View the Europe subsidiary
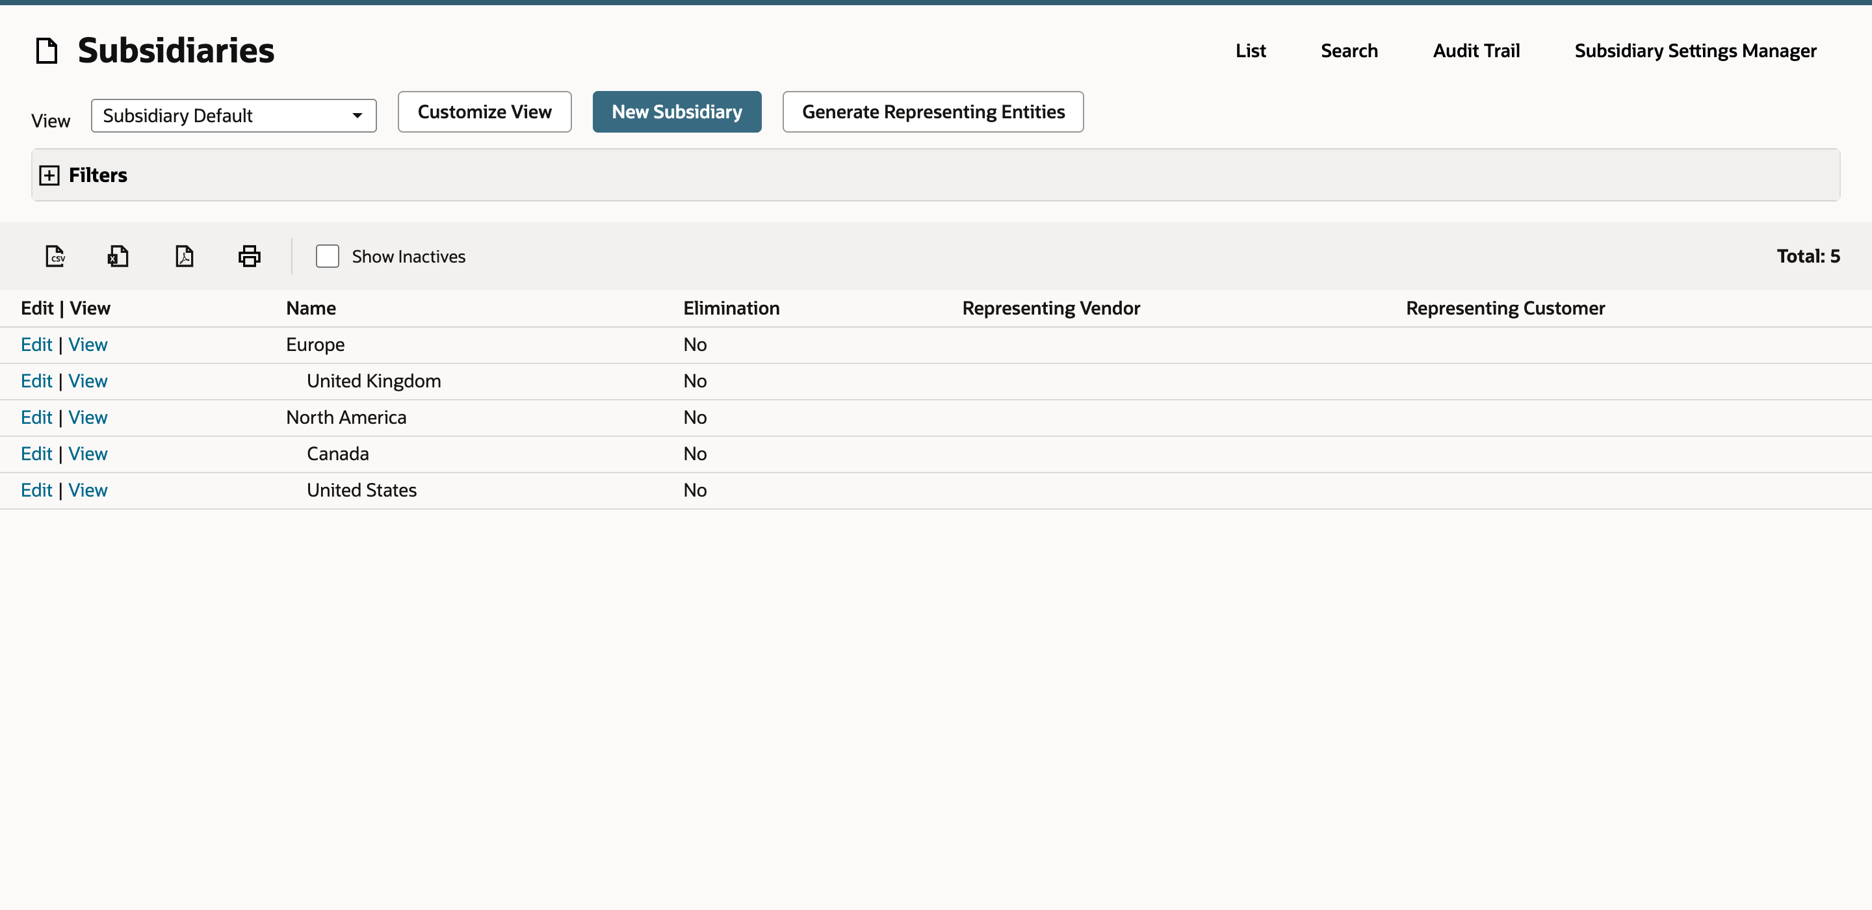 click(x=88, y=344)
